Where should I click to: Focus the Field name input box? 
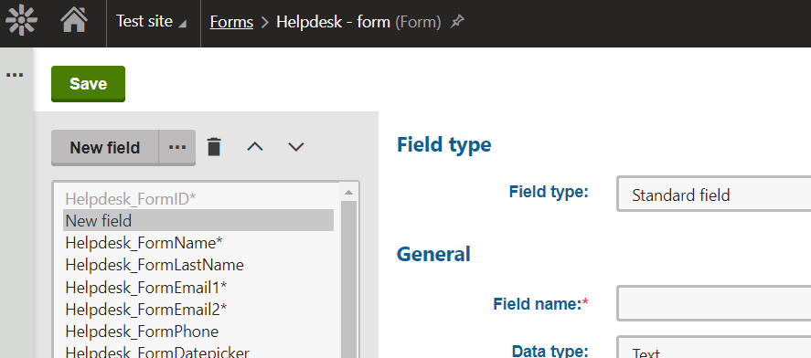click(x=714, y=303)
